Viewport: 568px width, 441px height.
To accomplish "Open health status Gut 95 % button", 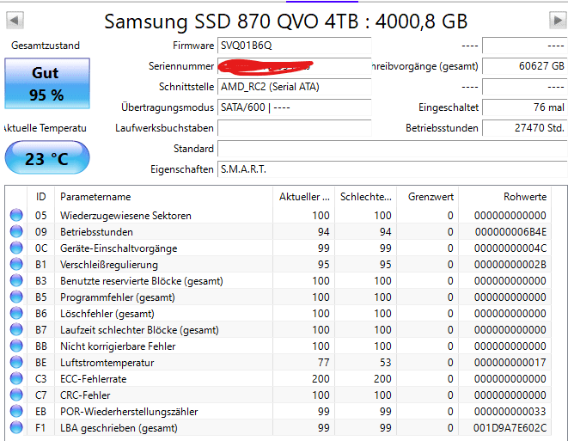I will click(x=47, y=83).
